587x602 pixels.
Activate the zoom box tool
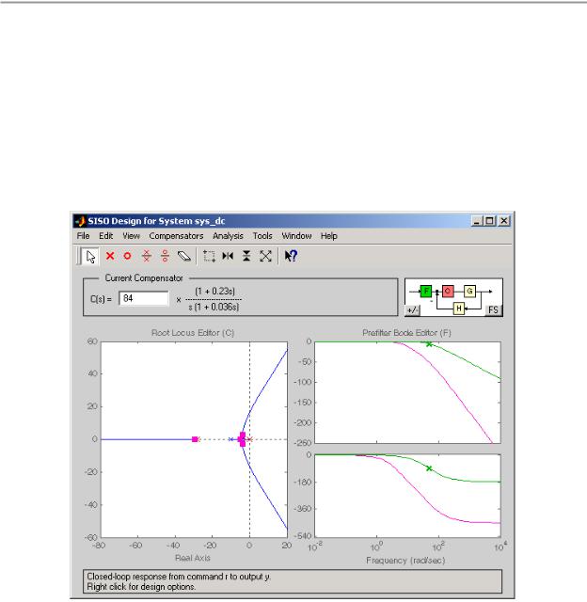tap(209, 256)
